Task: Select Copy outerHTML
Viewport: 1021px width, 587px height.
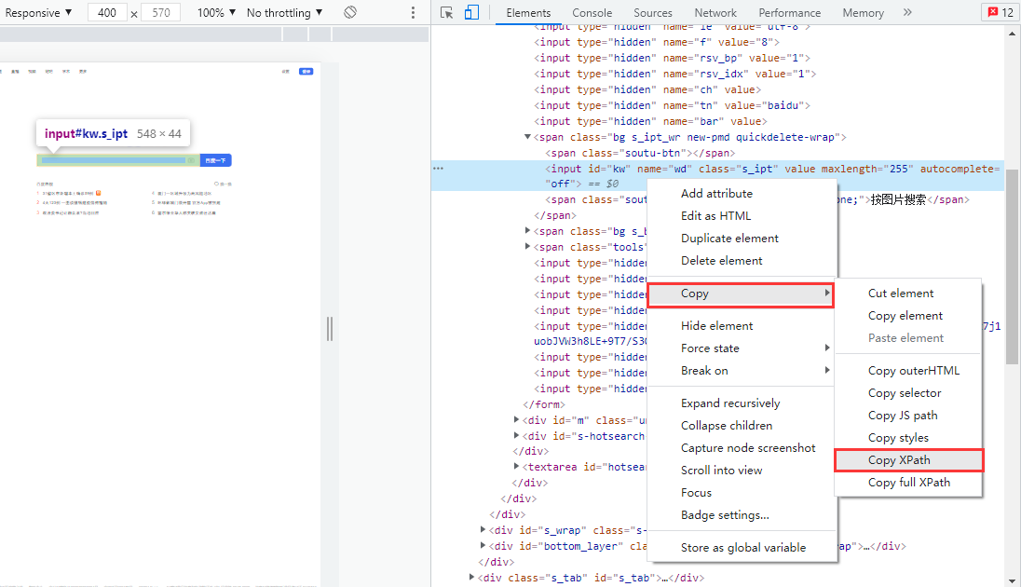Action: click(x=907, y=371)
